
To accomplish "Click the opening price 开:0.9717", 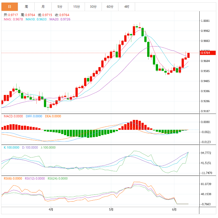I will pos(11,15).
